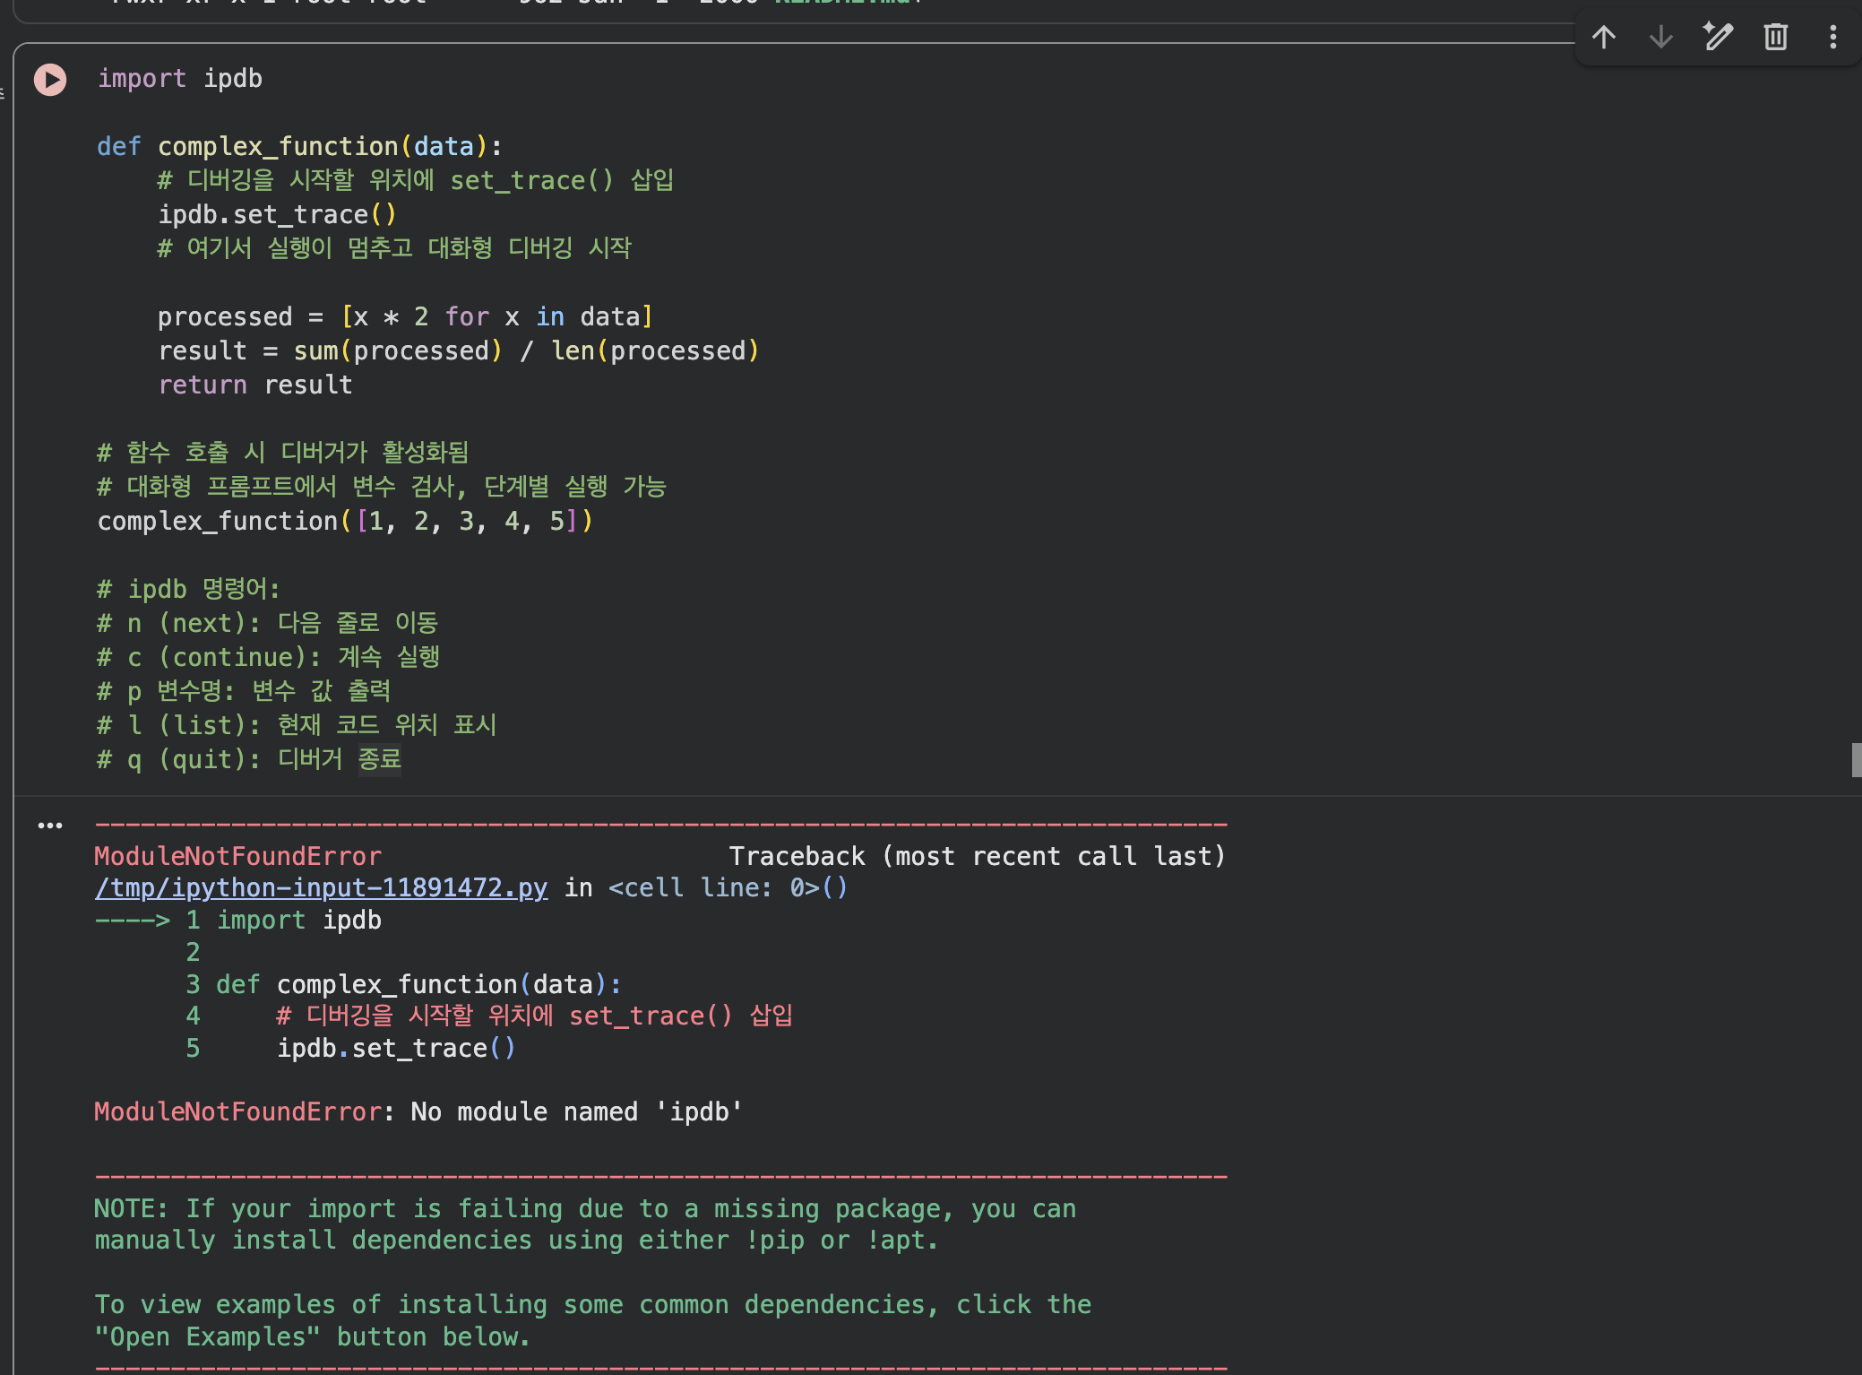Click traceback line '----> 1 import ipdb'

pyautogui.click(x=238, y=920)
